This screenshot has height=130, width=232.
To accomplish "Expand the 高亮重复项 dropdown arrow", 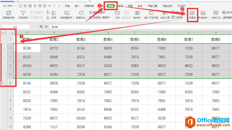I will click(x=73, y=18).
